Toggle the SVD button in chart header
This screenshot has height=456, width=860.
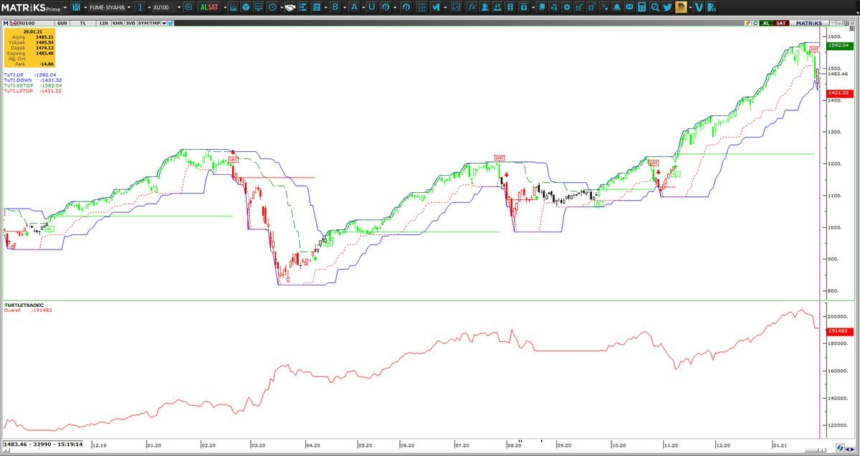click(x=130, y=23)
